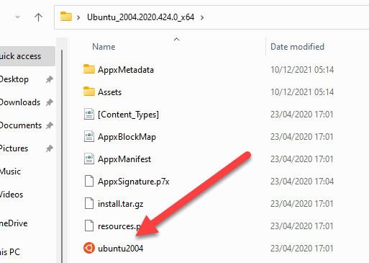Click the pin icon beside Documents
Viewport: 369px width, 263px height.
point(50,125)
